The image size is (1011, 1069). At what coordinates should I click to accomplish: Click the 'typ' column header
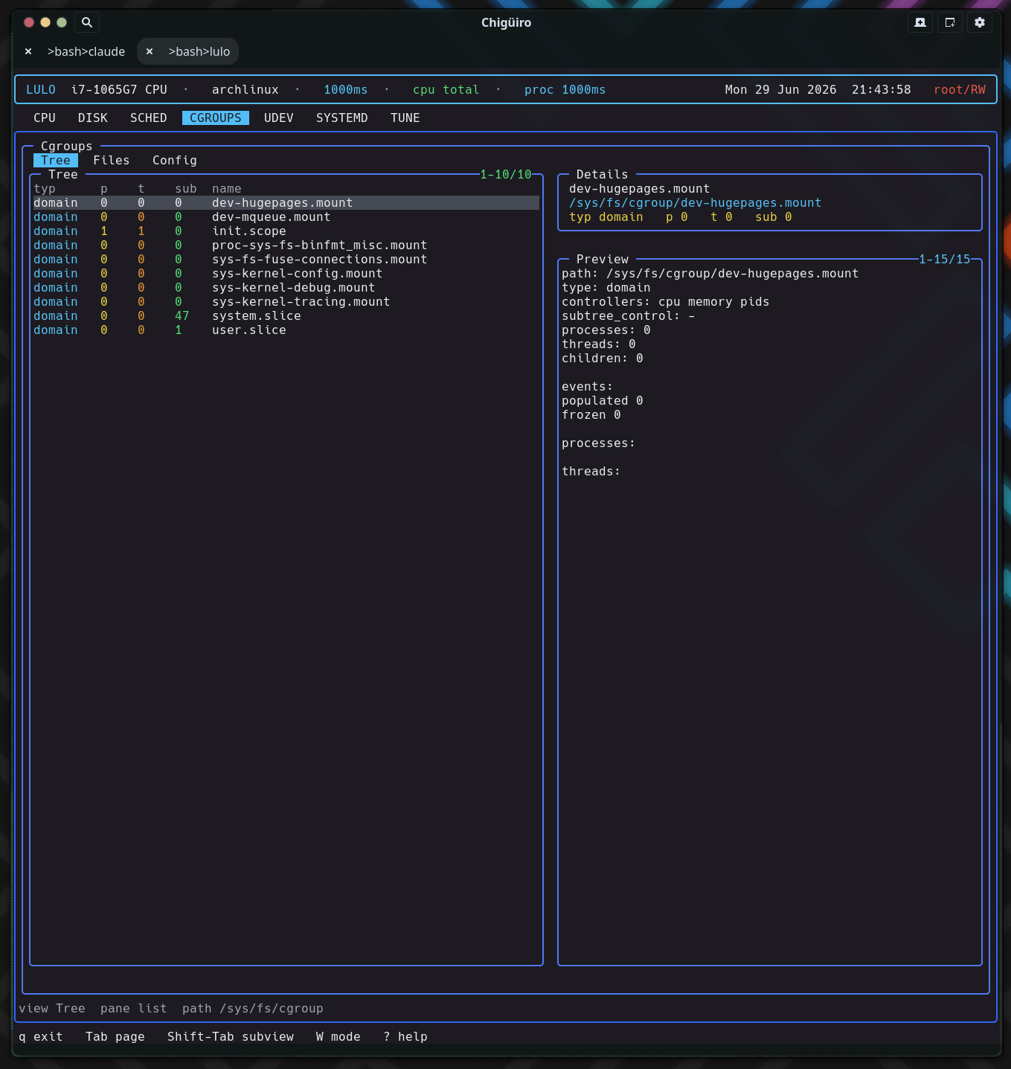coord(45,188)
